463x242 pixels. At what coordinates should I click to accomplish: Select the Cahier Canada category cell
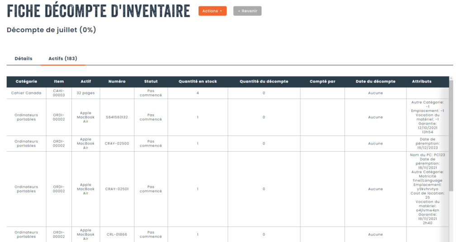pyautogui.click(x=26, y=93)
